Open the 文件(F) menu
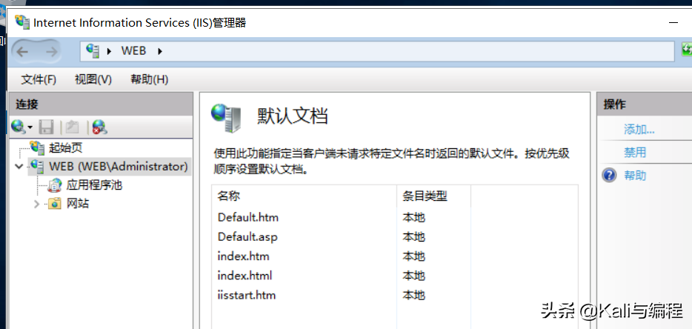 (x=39, y=79)
